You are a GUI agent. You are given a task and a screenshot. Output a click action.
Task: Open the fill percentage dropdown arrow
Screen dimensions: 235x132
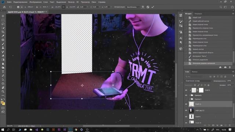coord(233,85)
